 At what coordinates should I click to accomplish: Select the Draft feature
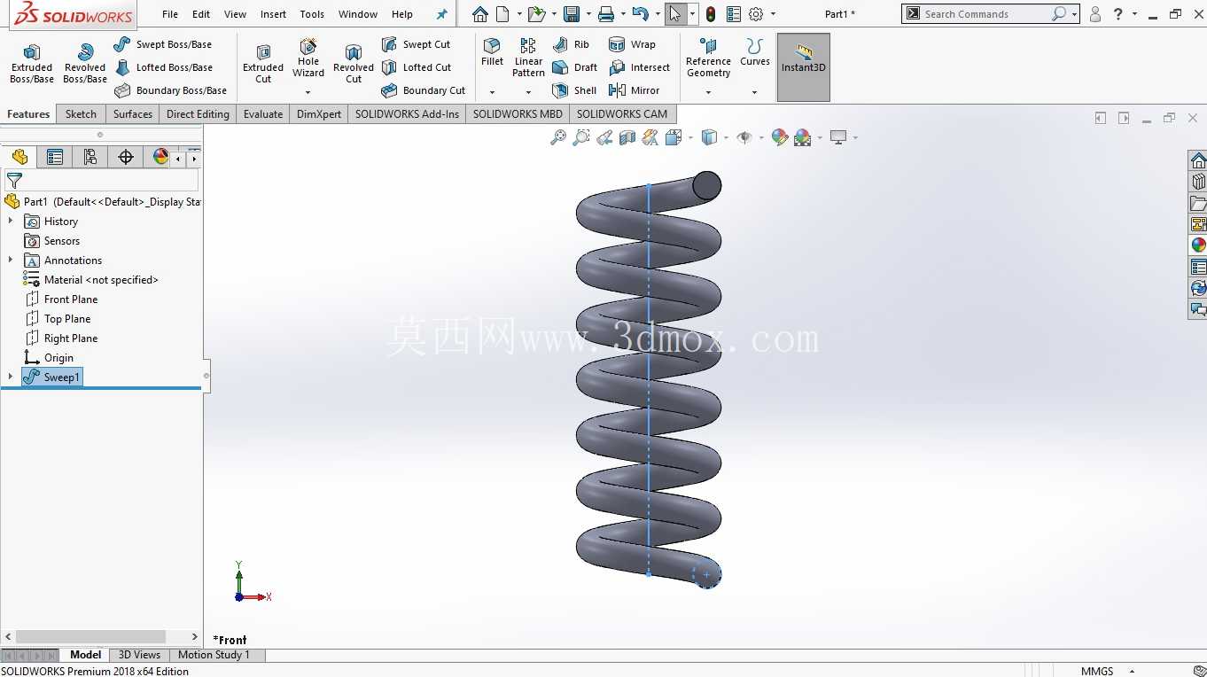pos(574,67)
